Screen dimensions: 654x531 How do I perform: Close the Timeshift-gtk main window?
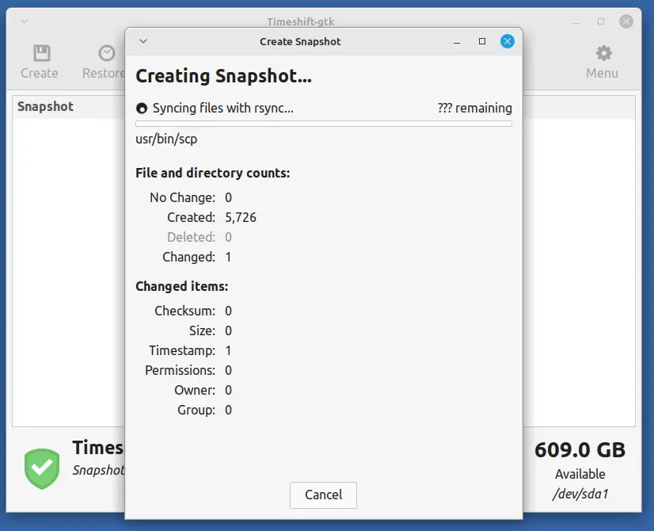626,21
